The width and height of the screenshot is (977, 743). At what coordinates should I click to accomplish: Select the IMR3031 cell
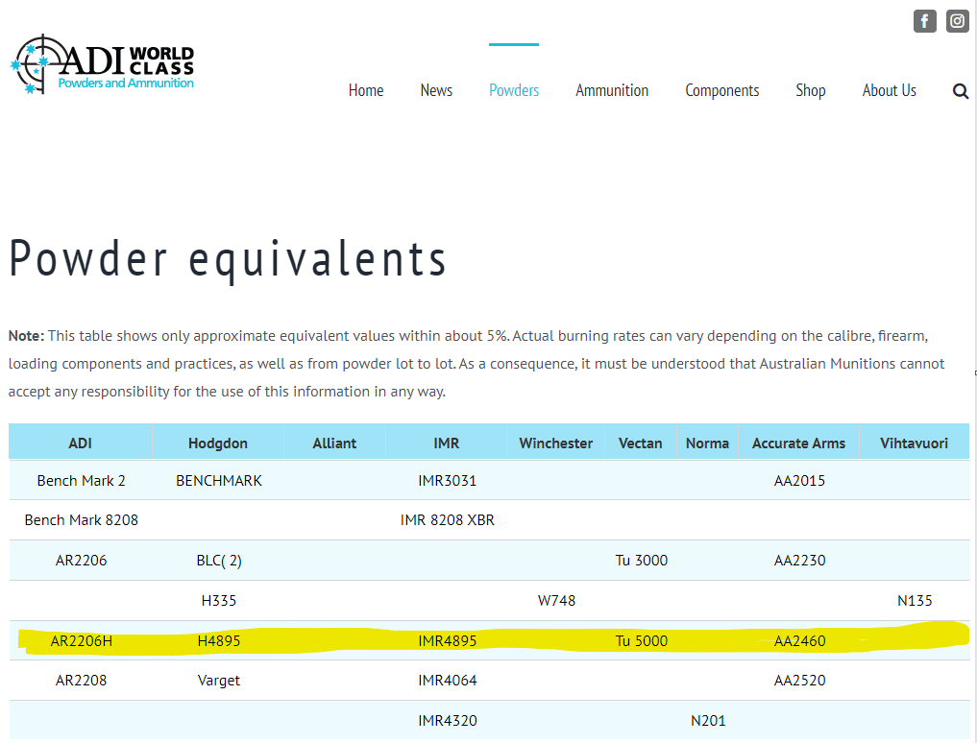coord(448,481)
